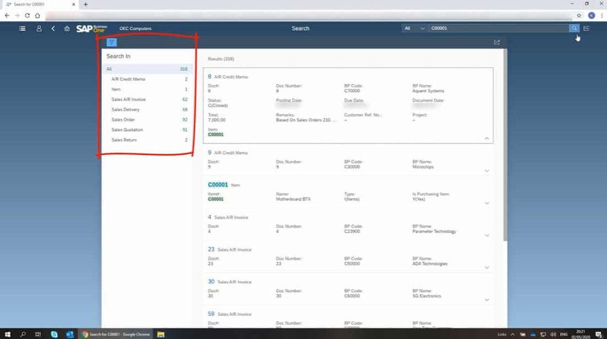Open Sales A/R Invoice 59 link

coord(211,314)
